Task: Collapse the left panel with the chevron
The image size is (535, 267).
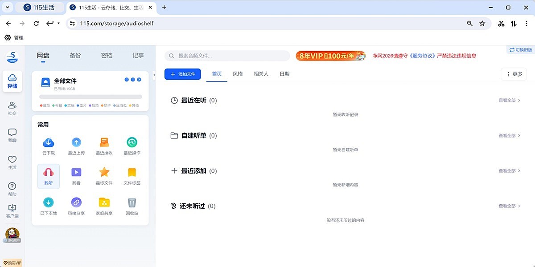Action: point(155,76)
